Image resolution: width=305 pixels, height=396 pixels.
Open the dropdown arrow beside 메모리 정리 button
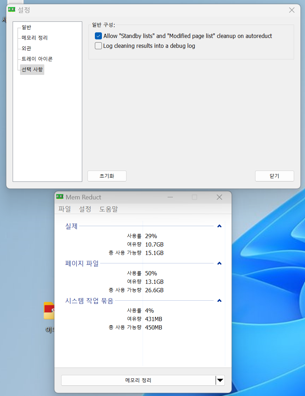coord(220,380)
